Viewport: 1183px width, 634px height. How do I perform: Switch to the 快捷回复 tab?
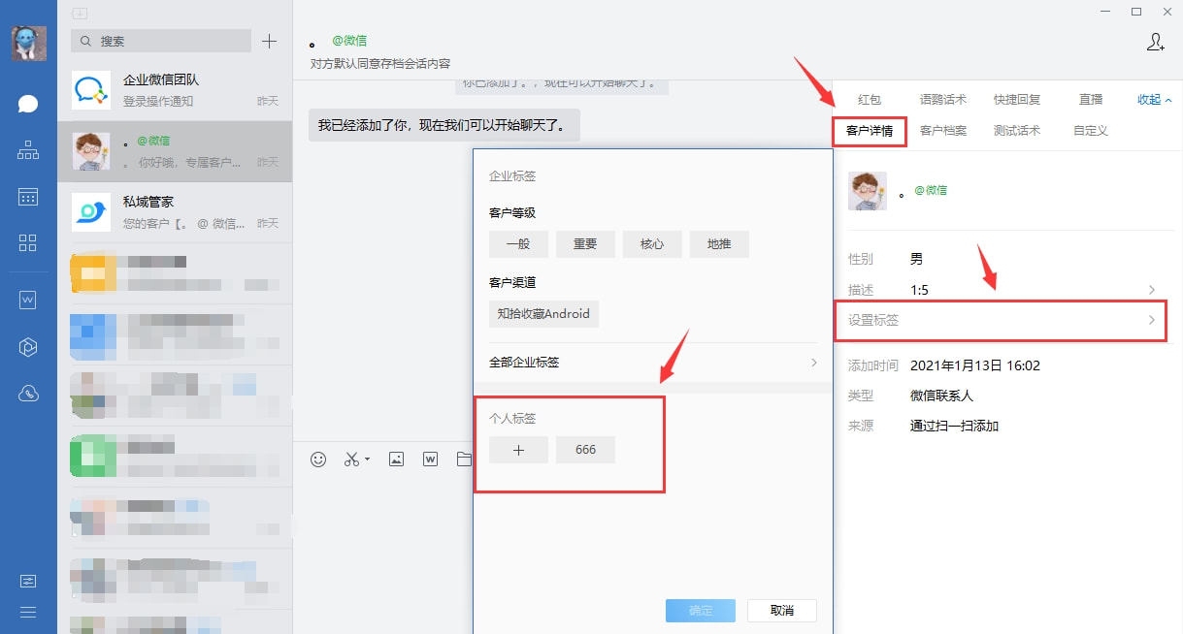pos(1016,100)
